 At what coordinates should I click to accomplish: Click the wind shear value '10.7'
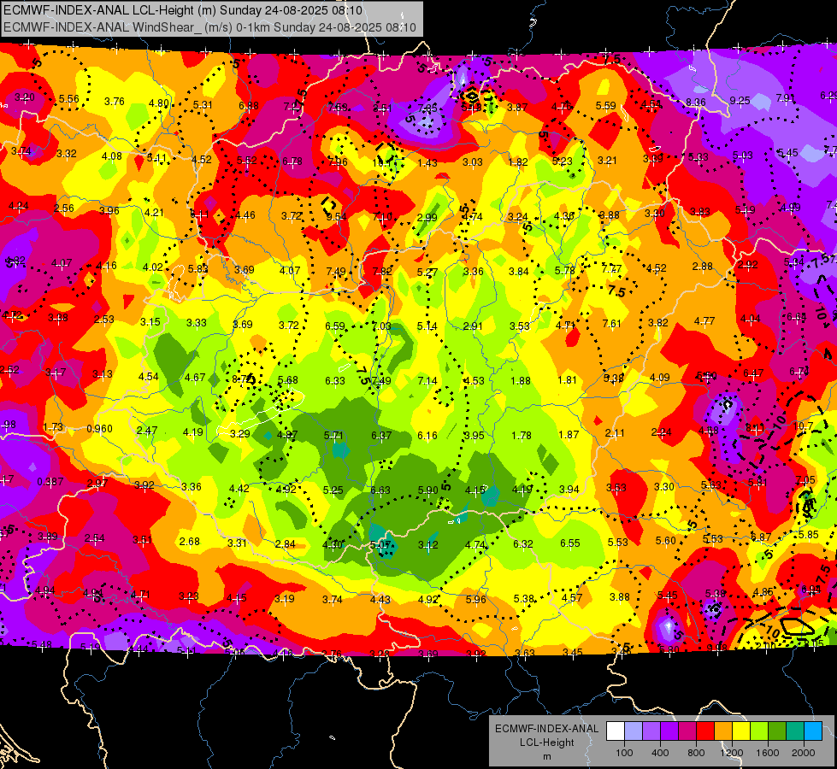(803, 426)
